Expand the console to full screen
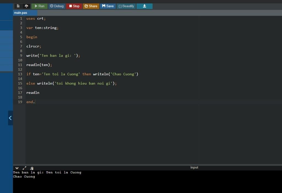 coord(25,168)
